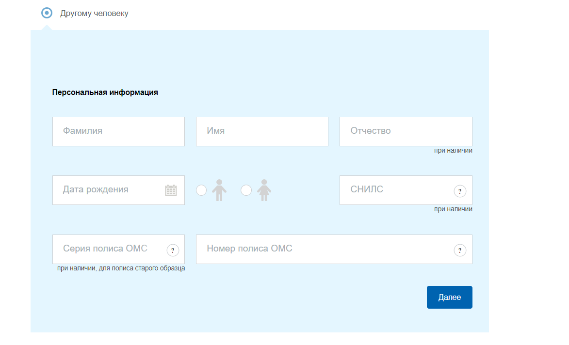The image size is (569, 345).
Task: Show help for Номер полиса ОМС
Action: [459, 251]
